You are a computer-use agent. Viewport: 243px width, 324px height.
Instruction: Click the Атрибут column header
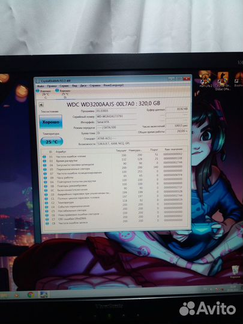tap(61, 152)
